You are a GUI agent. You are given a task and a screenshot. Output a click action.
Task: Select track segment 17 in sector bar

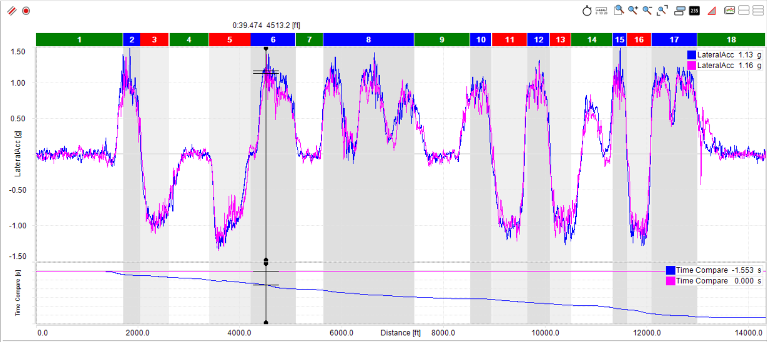674,40
